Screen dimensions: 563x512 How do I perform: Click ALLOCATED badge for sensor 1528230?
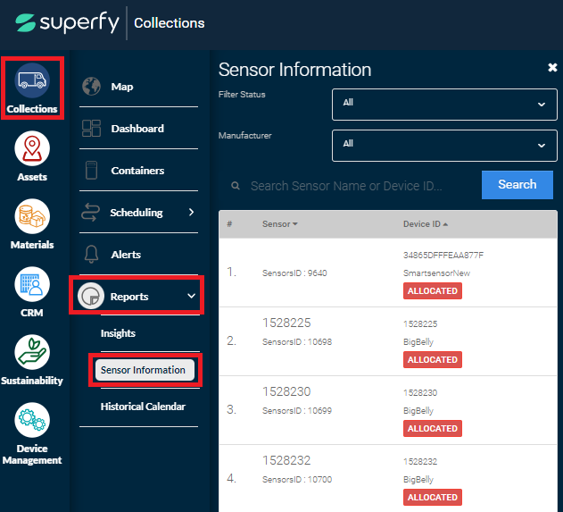tap(433, 429)
